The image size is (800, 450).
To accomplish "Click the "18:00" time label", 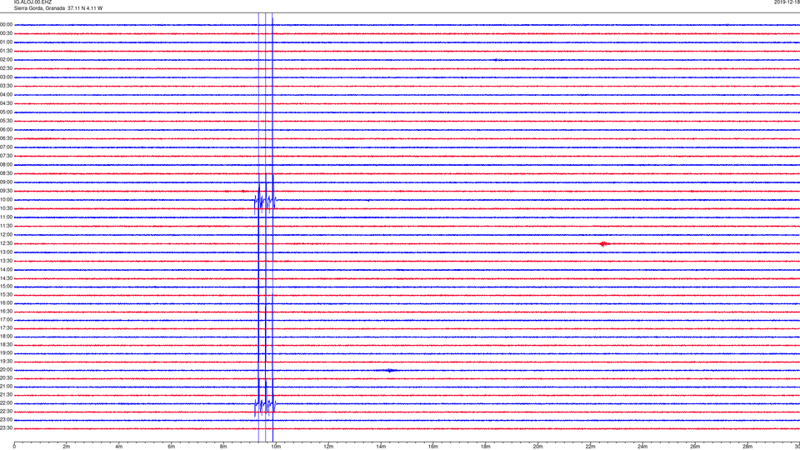I will 6,336.
